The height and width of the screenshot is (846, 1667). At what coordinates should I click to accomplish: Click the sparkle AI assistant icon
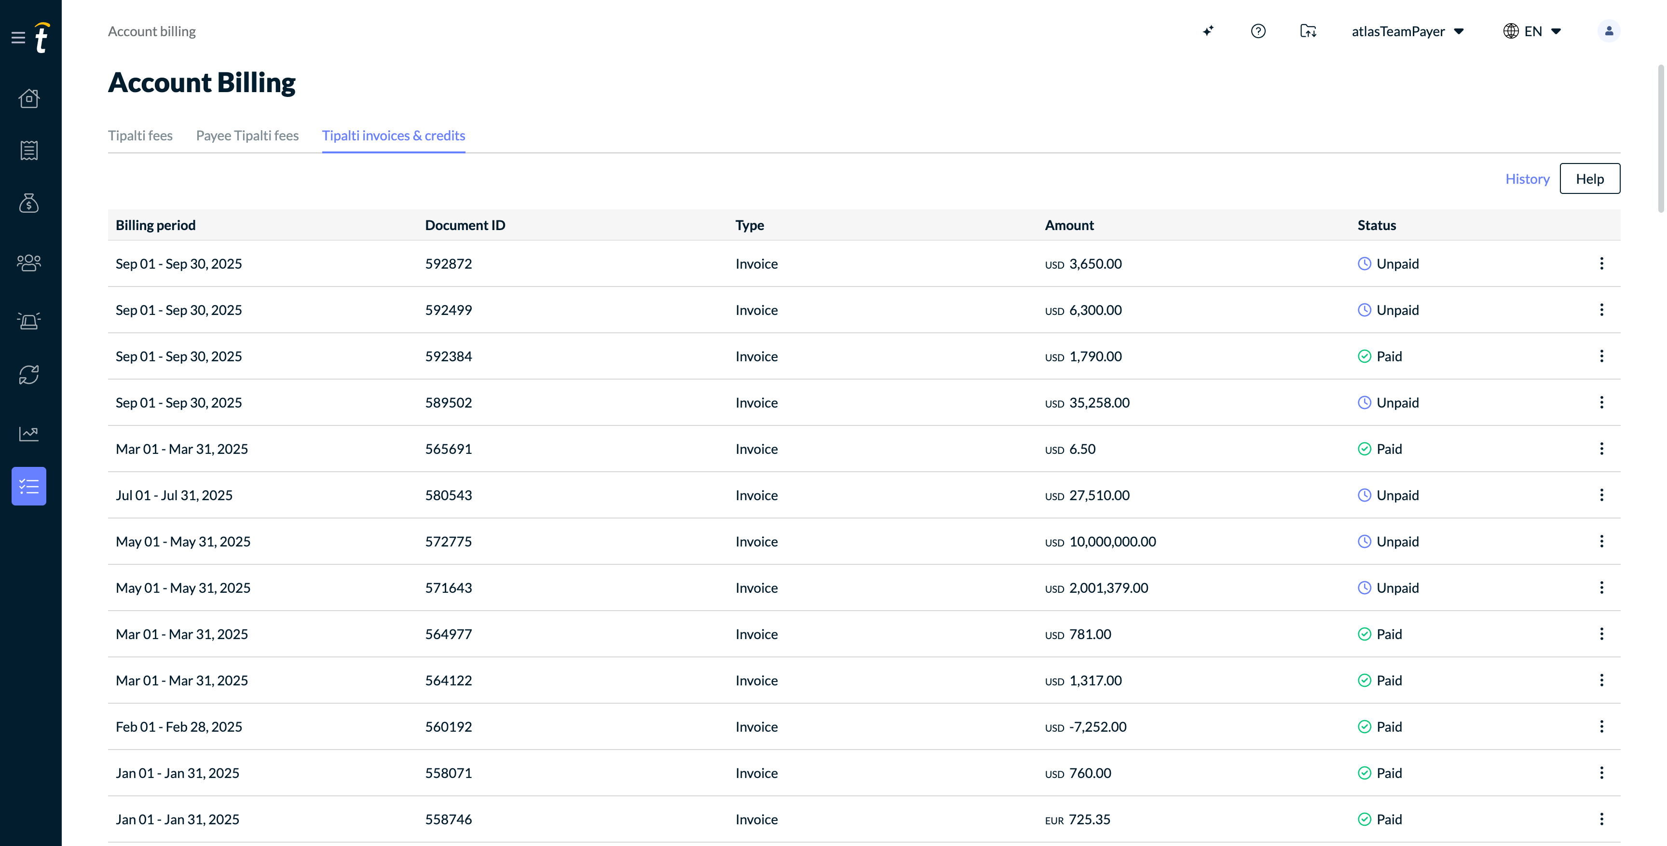1208,31
